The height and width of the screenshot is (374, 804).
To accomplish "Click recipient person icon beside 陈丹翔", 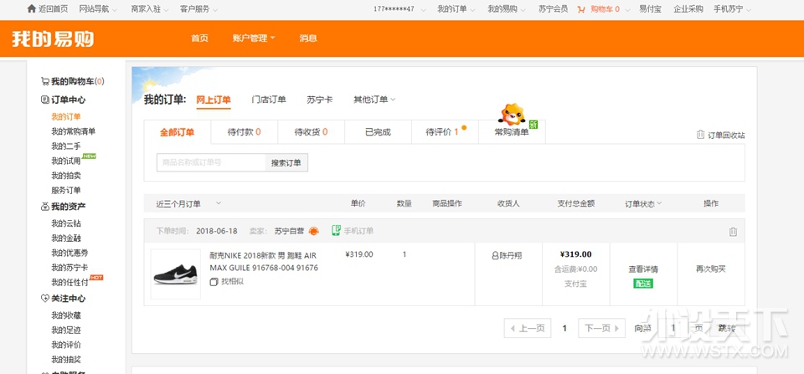I will (494, 255).
